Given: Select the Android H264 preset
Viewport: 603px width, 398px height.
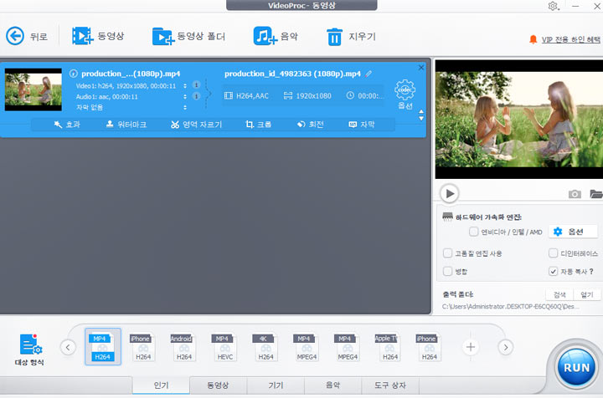Looking at the screenshot, I should pyautogui.click(x=183, y=347).
